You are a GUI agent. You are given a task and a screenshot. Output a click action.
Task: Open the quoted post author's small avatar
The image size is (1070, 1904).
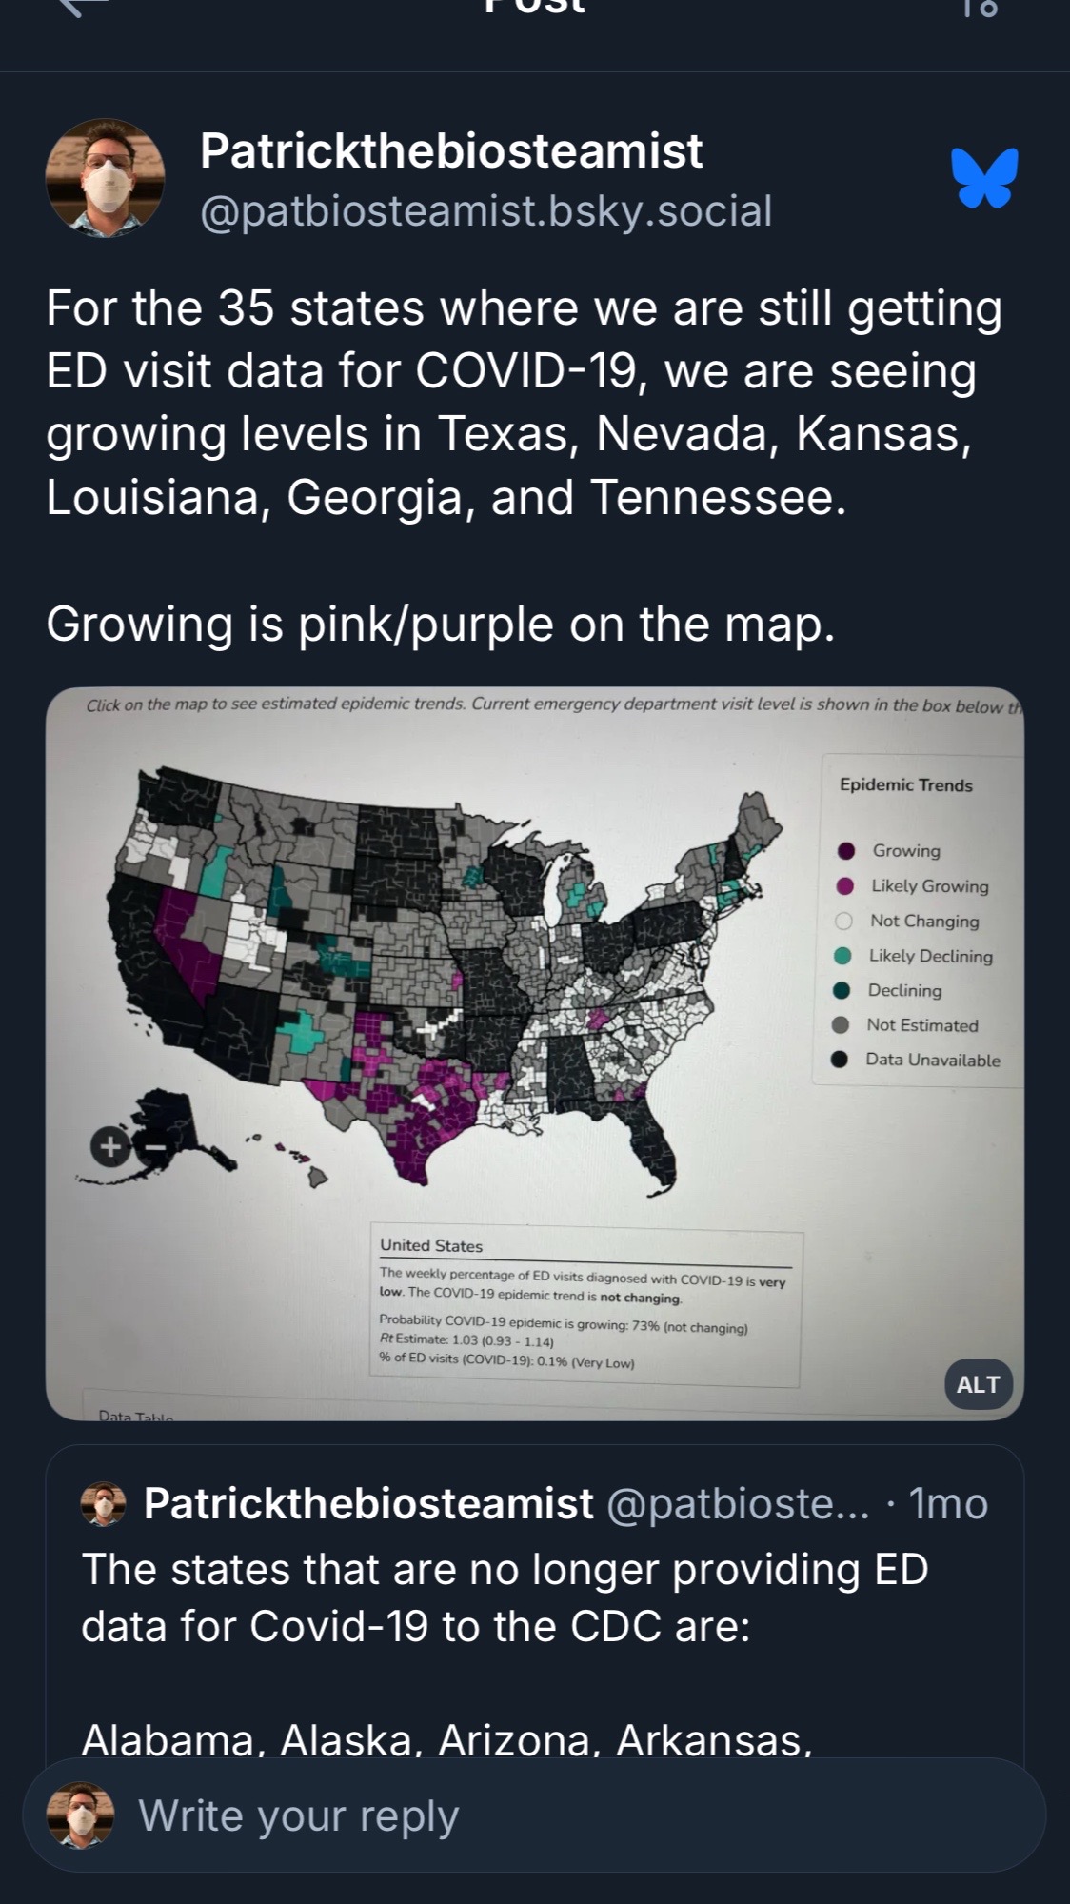104,1504
